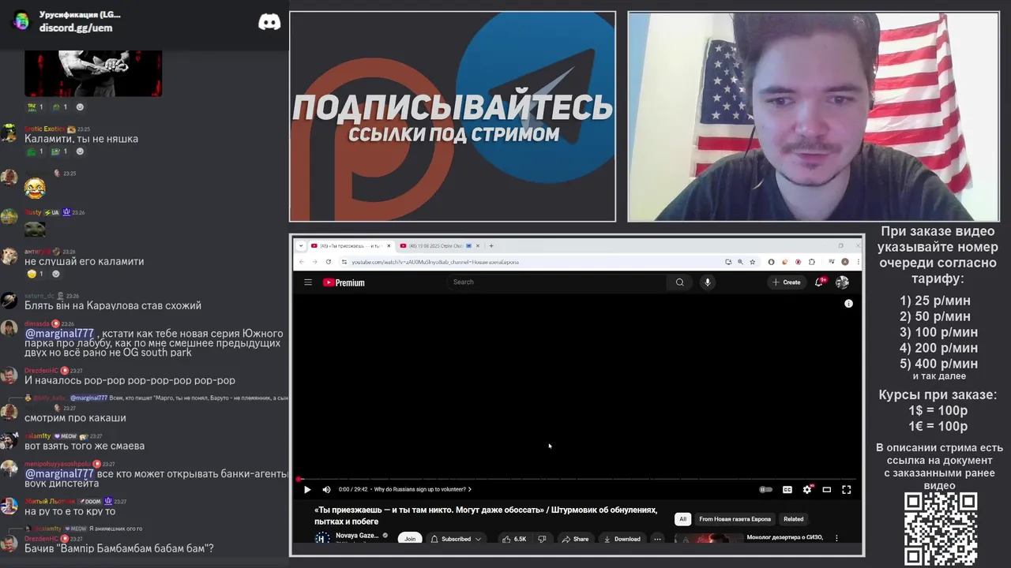Image resolution: width=1011 pixels, height=568 pixels.
Task: Click the laughing emoji in chat
Action: pos(35,188)
